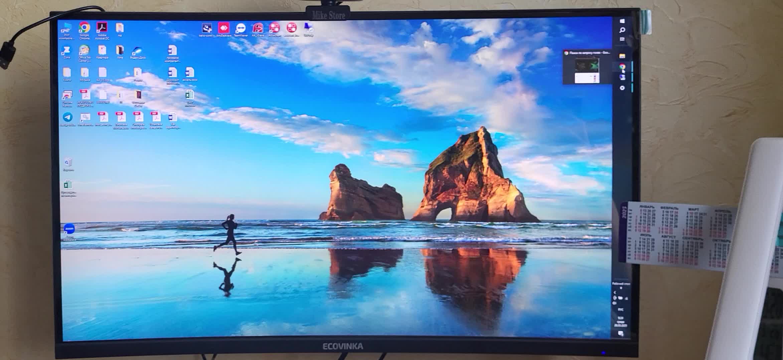Click the taskbar icon below Chrome
Image resolution: width=783 pixels, height=360 pixels.
click(x=622, y=77)
